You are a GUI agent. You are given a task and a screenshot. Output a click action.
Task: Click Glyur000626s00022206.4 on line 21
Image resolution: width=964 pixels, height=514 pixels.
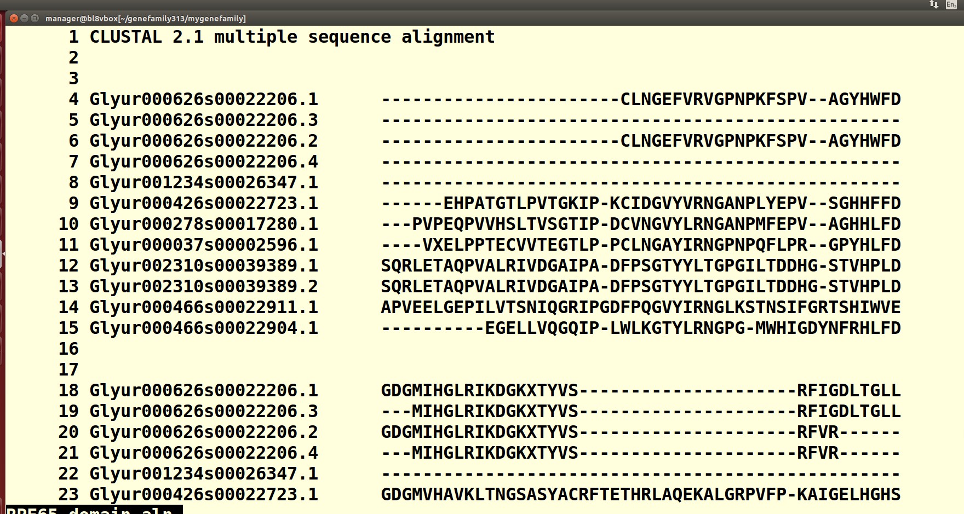[x=204, y=453]
